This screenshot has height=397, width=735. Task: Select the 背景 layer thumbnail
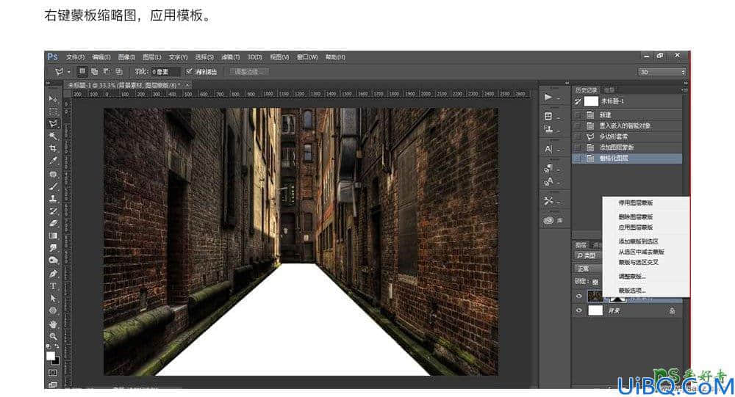(595, 310)
